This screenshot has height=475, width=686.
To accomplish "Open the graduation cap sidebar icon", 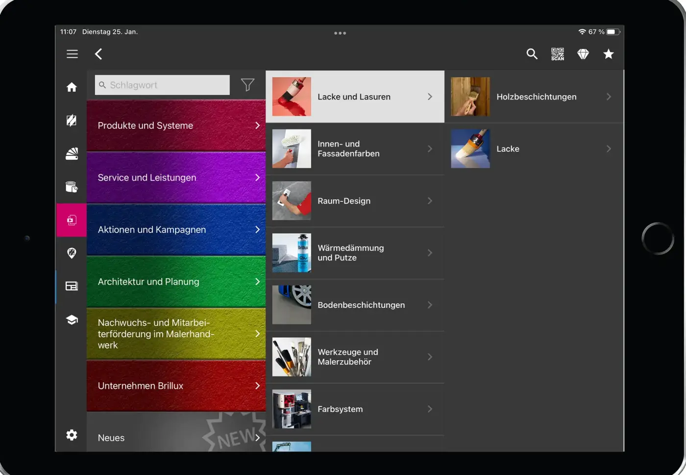I will coord(72,320).
